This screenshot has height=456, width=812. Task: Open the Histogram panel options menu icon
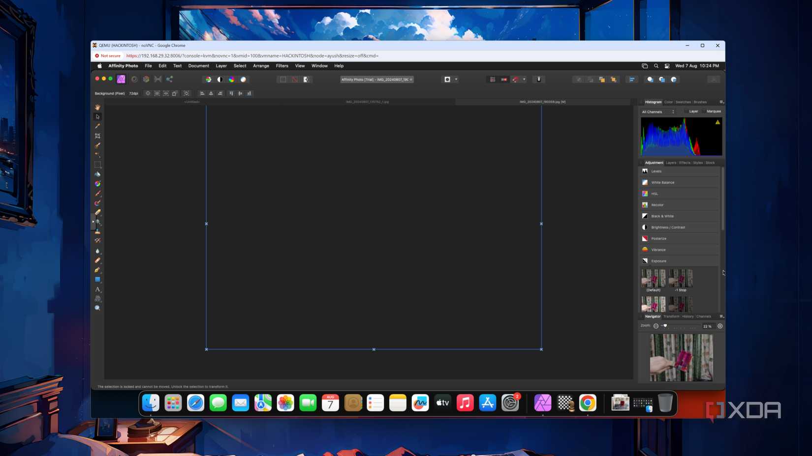pos(721,102)
